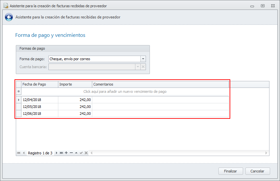Screen dimensions: 280x181
Task: Select Importe 242,00 in 12/04/2018 row
Action: pyautogui.click(x=75, y=100)
